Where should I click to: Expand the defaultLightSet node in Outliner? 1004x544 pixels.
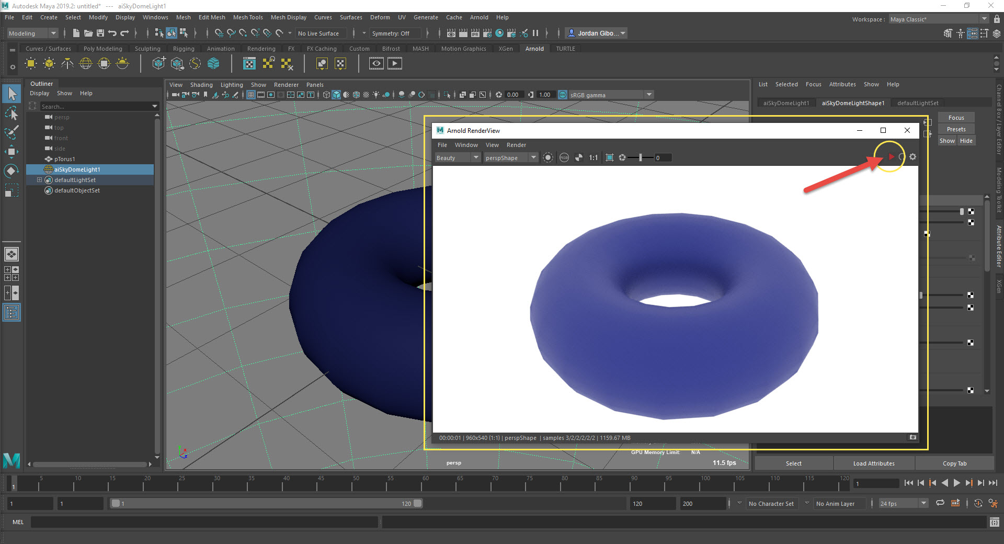coord(39,180)
